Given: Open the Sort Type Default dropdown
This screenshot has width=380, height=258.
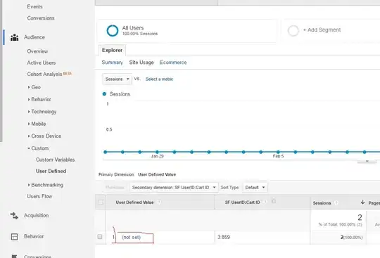Looking at the screenshot, I should [x=255, y=187].
